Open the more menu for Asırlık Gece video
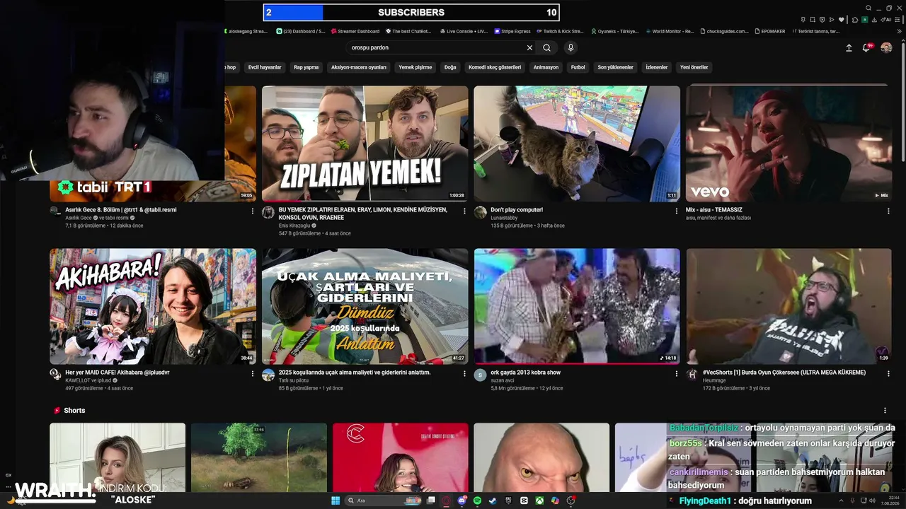 point(253,211)
